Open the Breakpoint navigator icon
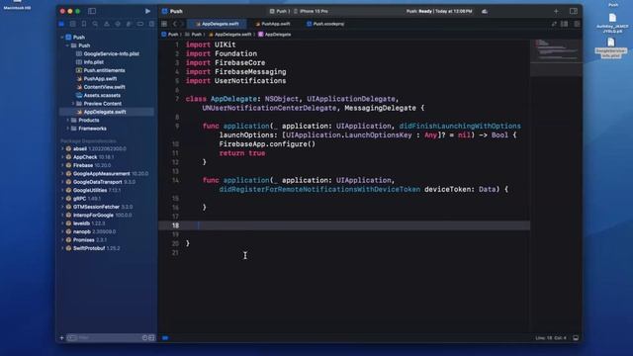Image resolution: width=633 pixels, height=356 pixels. (x=140, y=24)
